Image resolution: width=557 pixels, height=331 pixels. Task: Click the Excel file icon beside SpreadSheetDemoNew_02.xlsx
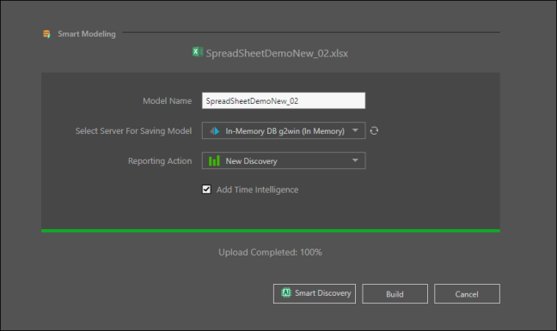tap(198, 52)
